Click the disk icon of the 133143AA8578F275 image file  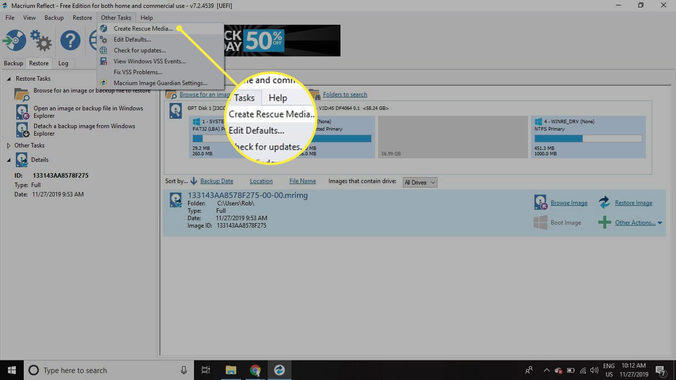pyautogui.click(x=176, y=200)
